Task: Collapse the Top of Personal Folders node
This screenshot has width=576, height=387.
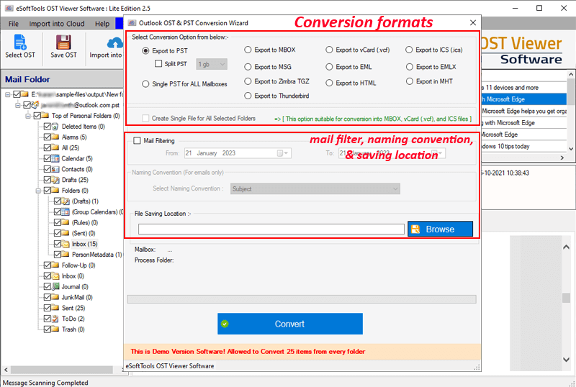Action: point(28,116)
